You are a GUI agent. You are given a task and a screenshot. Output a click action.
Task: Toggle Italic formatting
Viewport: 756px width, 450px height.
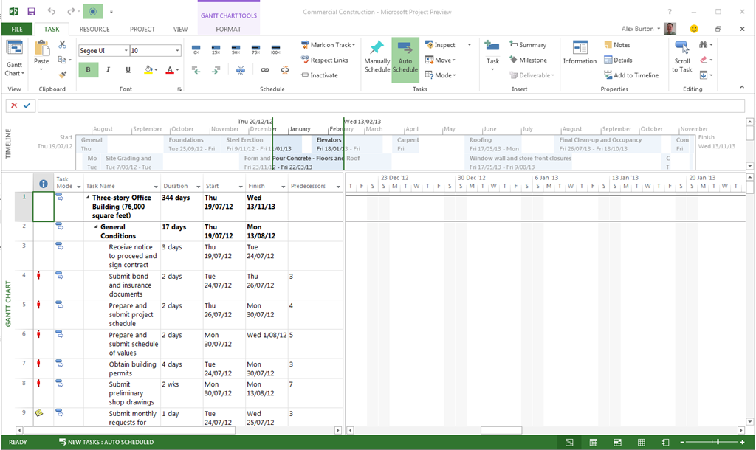point(108,70)
